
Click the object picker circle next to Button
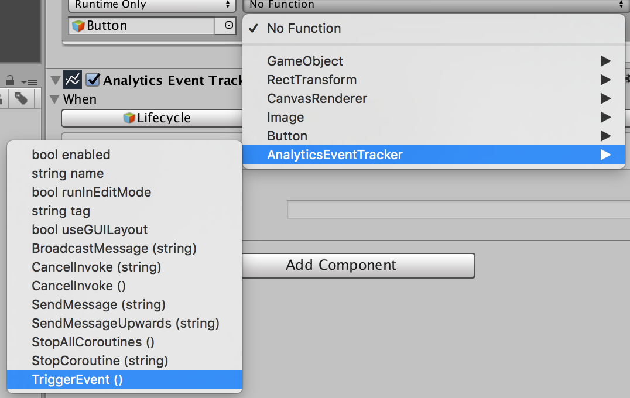tap(228, 25)
